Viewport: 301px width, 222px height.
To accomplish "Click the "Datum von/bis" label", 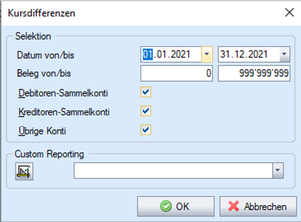I will (46, 55).
